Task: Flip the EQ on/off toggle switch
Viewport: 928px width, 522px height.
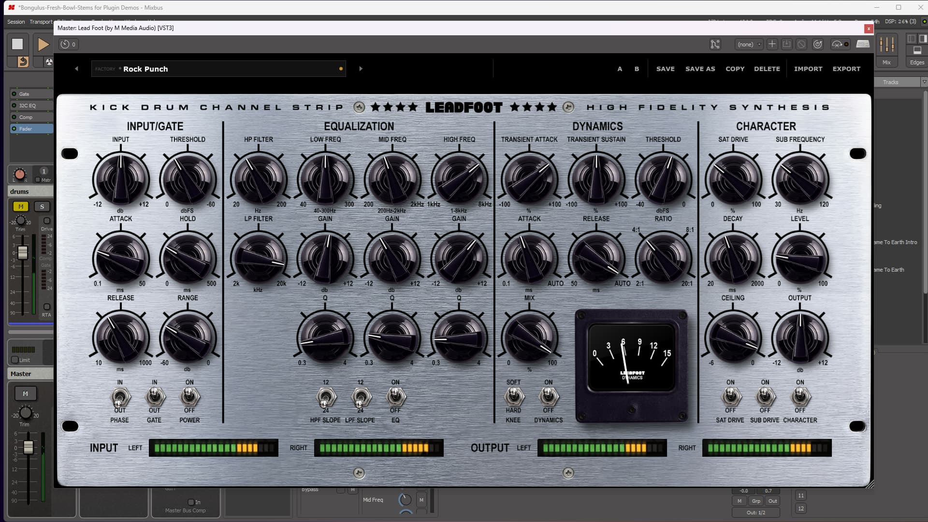Action: [395, 397]
